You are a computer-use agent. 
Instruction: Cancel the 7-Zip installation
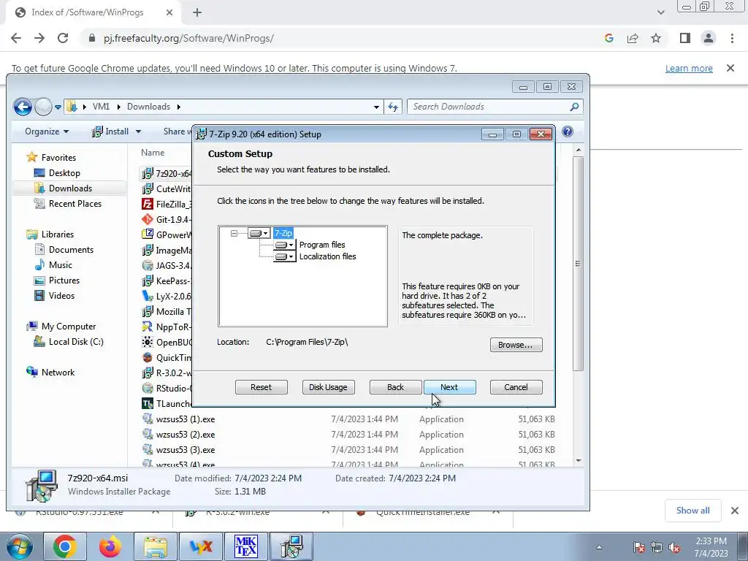coord(516,387)
